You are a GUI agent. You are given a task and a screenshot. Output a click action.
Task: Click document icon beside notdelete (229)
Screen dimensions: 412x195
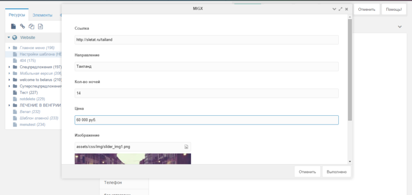[15, 99]
